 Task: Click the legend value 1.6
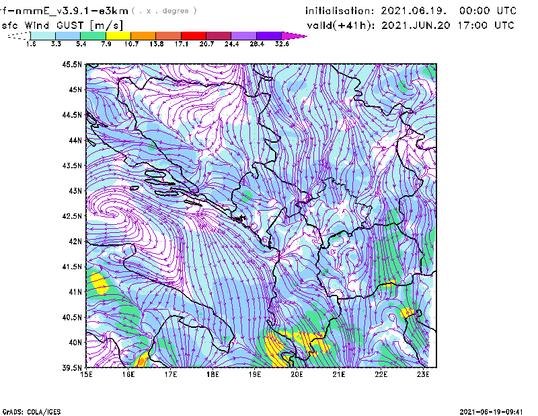pyautogui.click(x=31, y=44)
